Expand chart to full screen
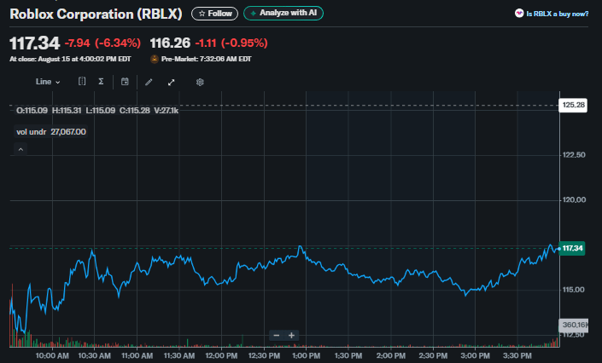The height and width of the screenshot is (363, 602). [172, 82]
